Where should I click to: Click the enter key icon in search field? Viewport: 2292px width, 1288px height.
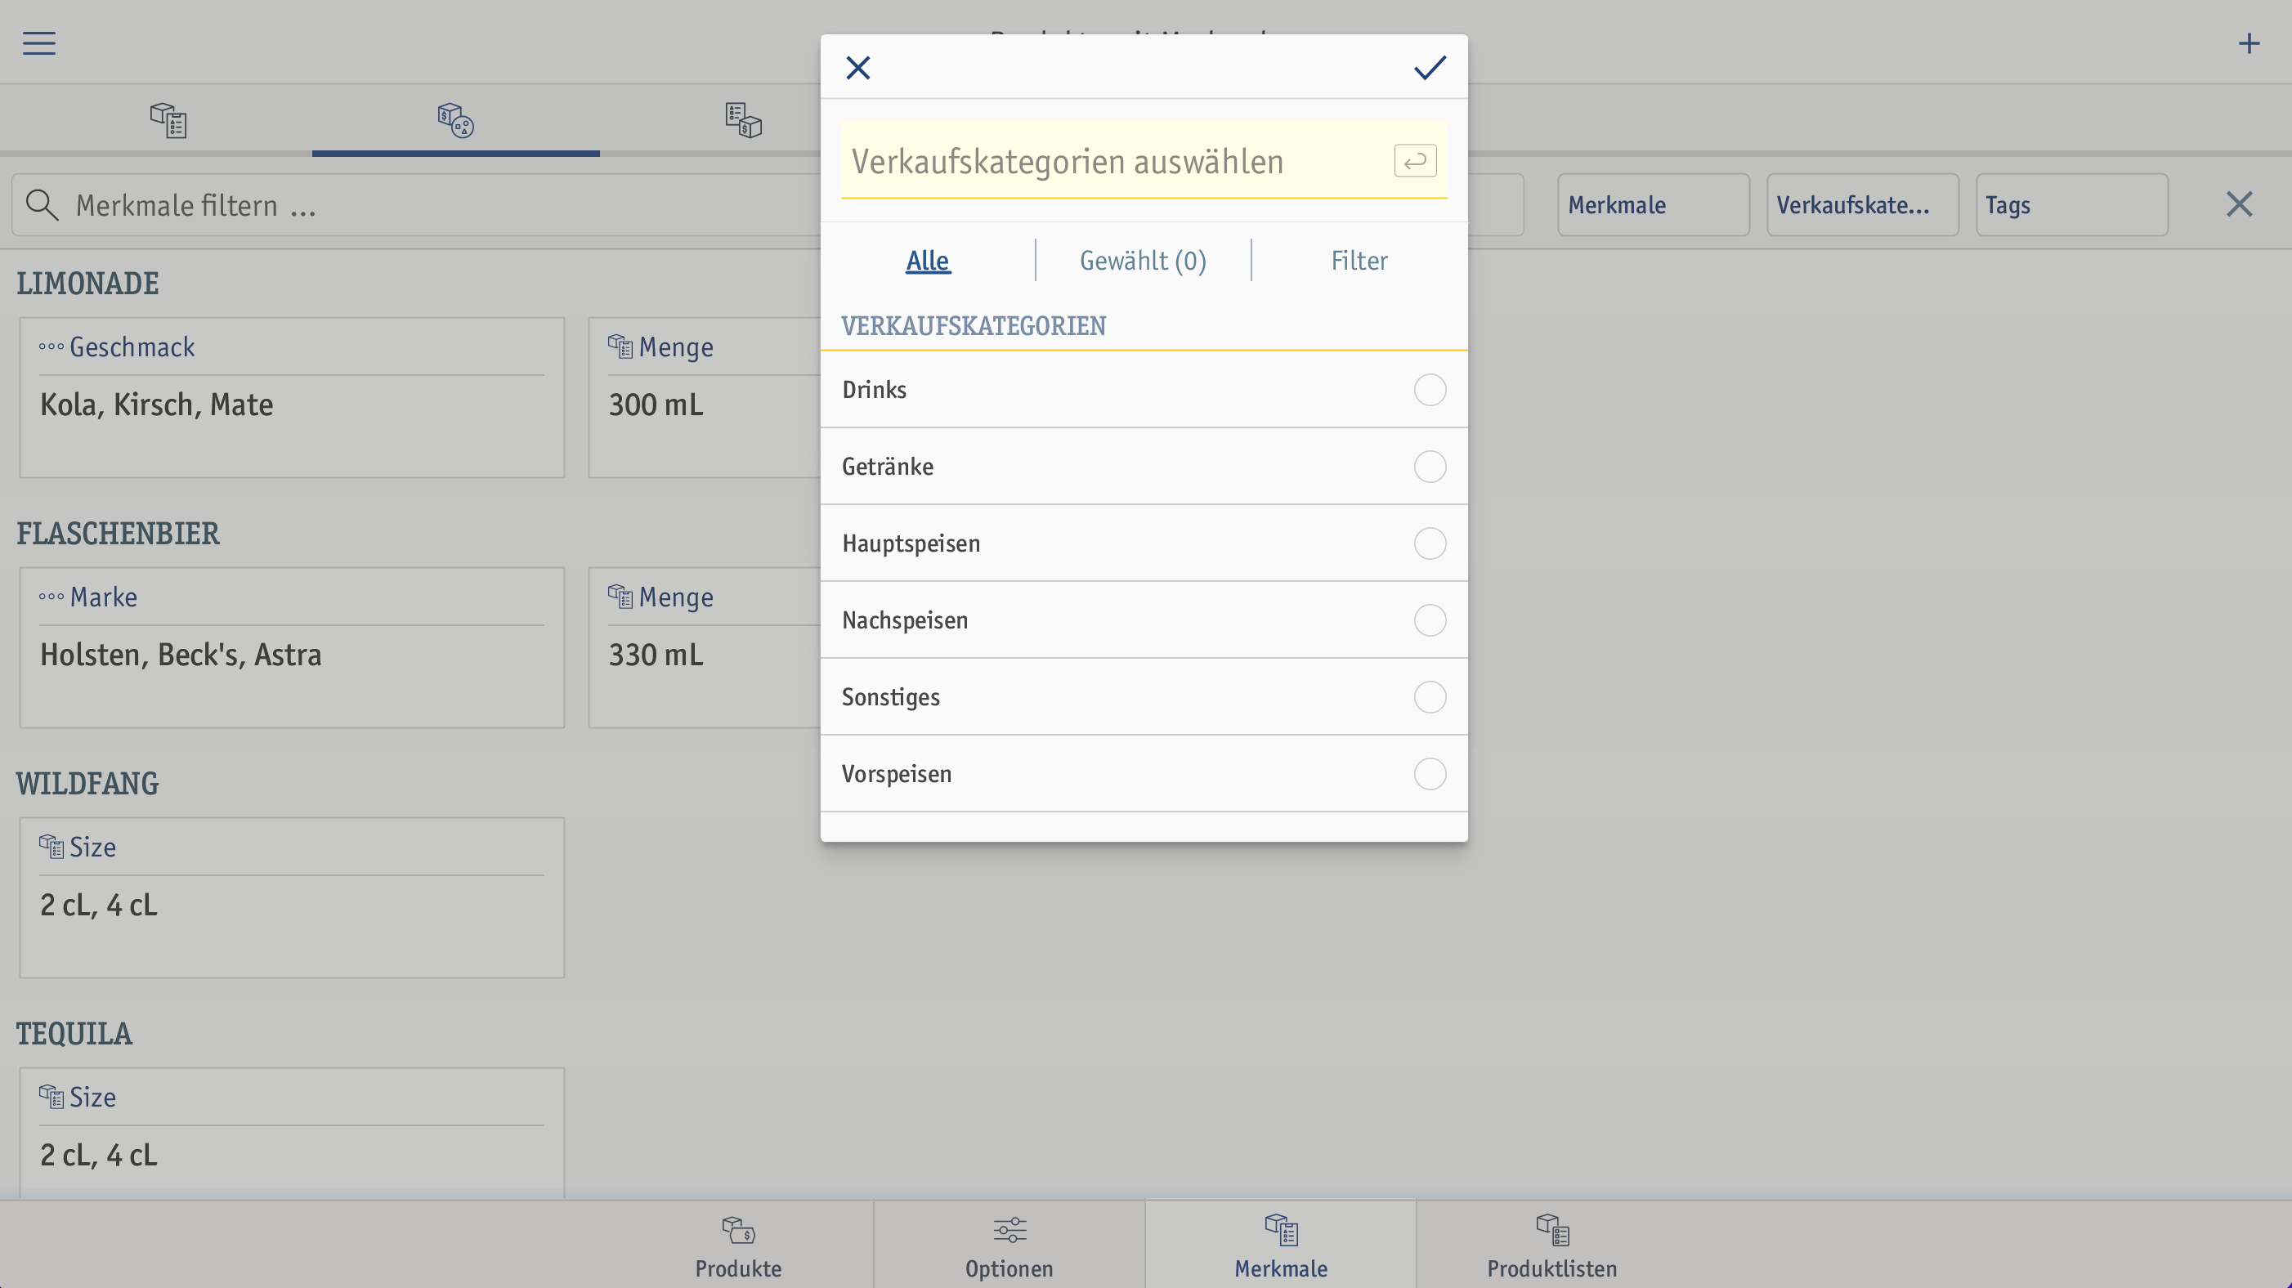tap(1415, 161)
